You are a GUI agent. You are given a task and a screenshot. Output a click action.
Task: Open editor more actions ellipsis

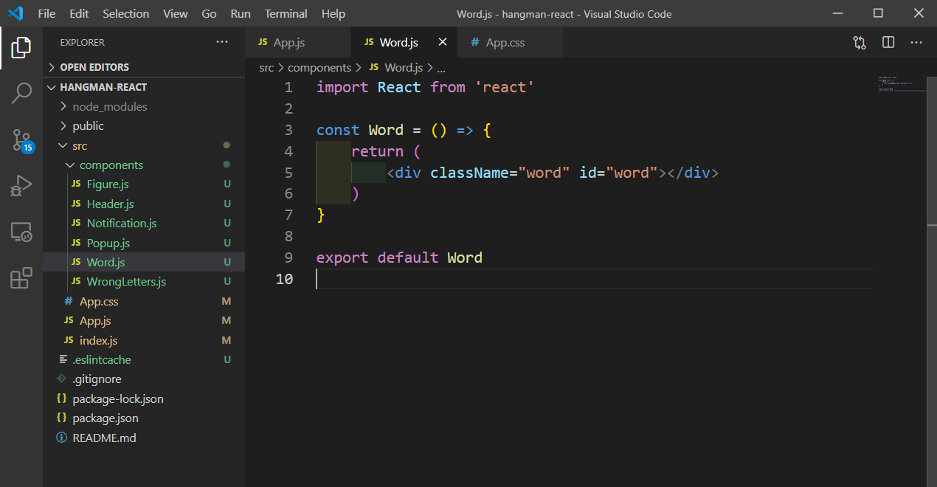[916, 43]
